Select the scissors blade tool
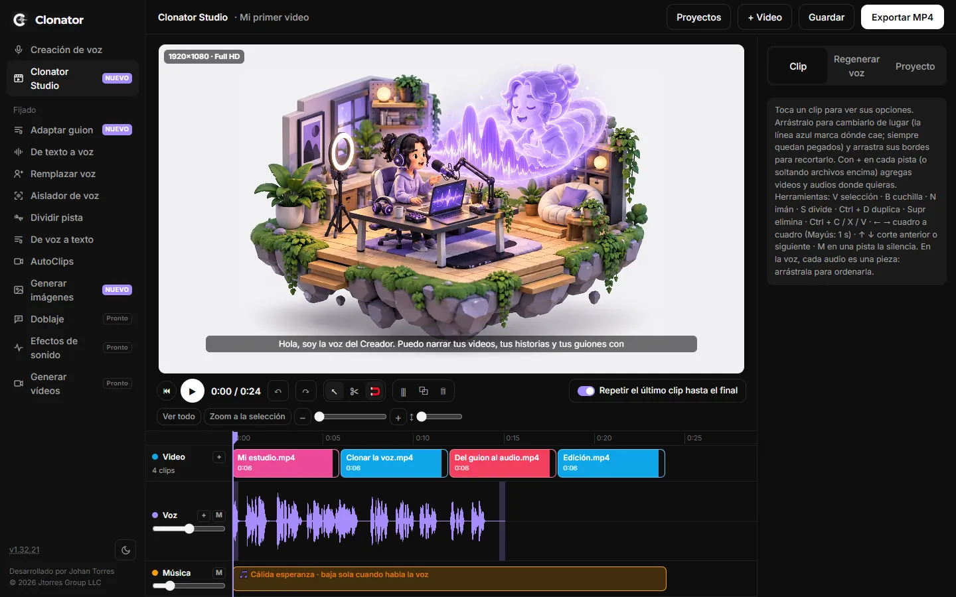The height and width of the screenshot is (597, 956). point(355,391)
